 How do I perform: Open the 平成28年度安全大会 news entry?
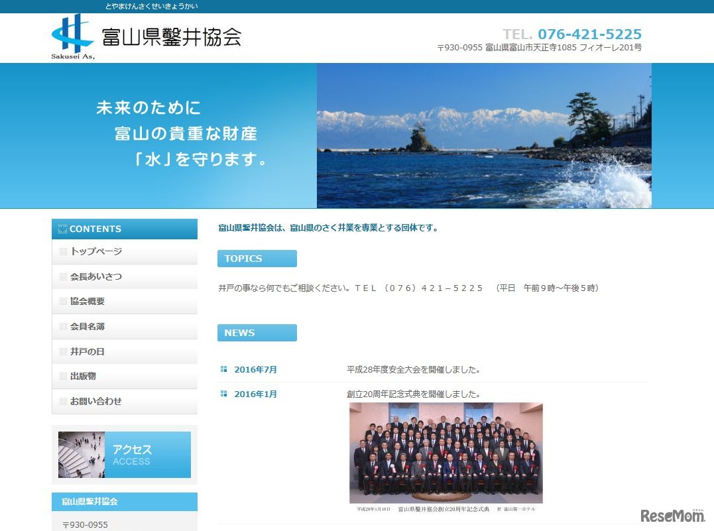click(x=414, y=369)
